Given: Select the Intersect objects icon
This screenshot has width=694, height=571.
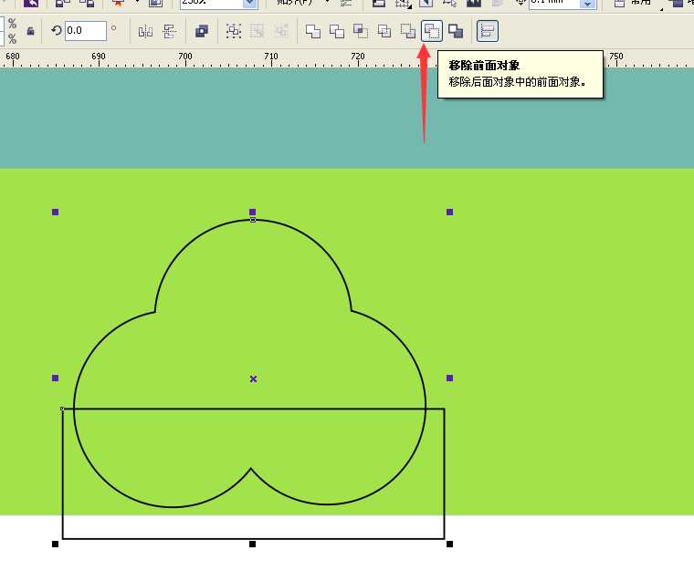Looking at the screenshot, I should click(361, 31).
